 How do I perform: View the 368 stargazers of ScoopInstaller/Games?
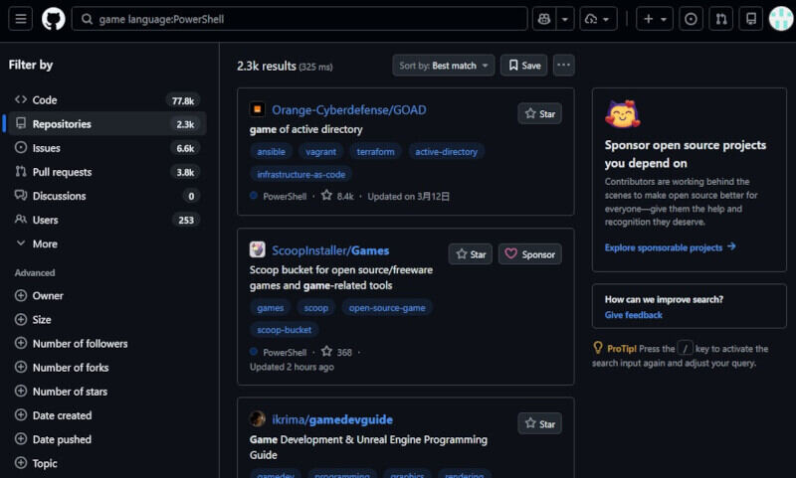[x=337, y=352]
